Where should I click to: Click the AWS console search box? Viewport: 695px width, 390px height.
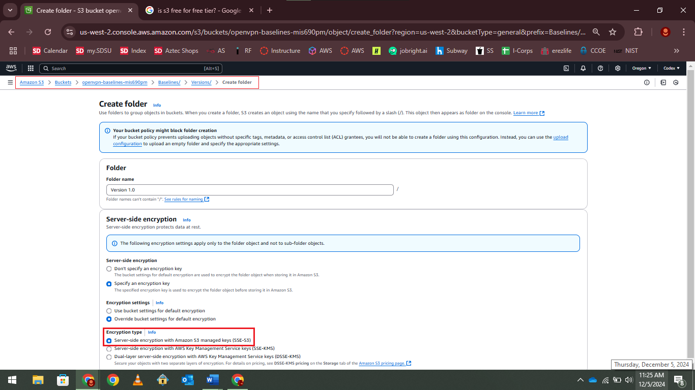pyautogui.click(x=131, y=68)
